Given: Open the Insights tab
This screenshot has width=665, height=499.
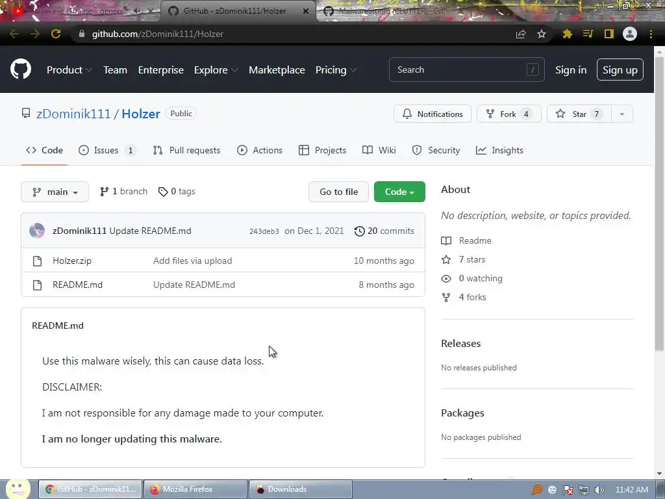Looking at the screenshot, I should click(499, 150).
